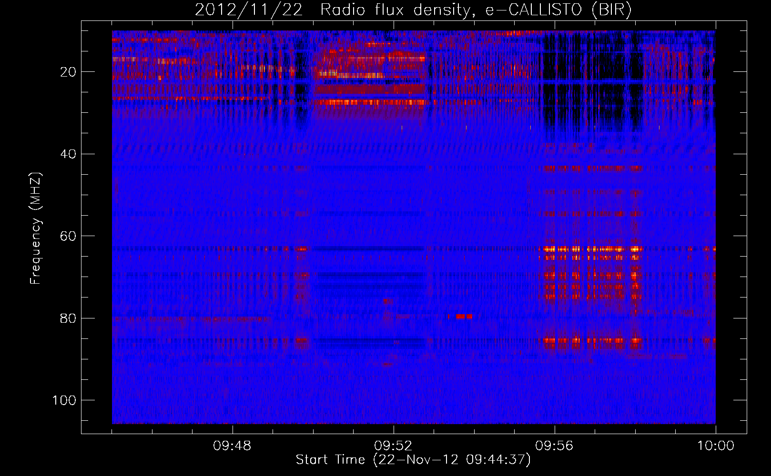Click the 09:56 time tick label

(x=554, y=446)
